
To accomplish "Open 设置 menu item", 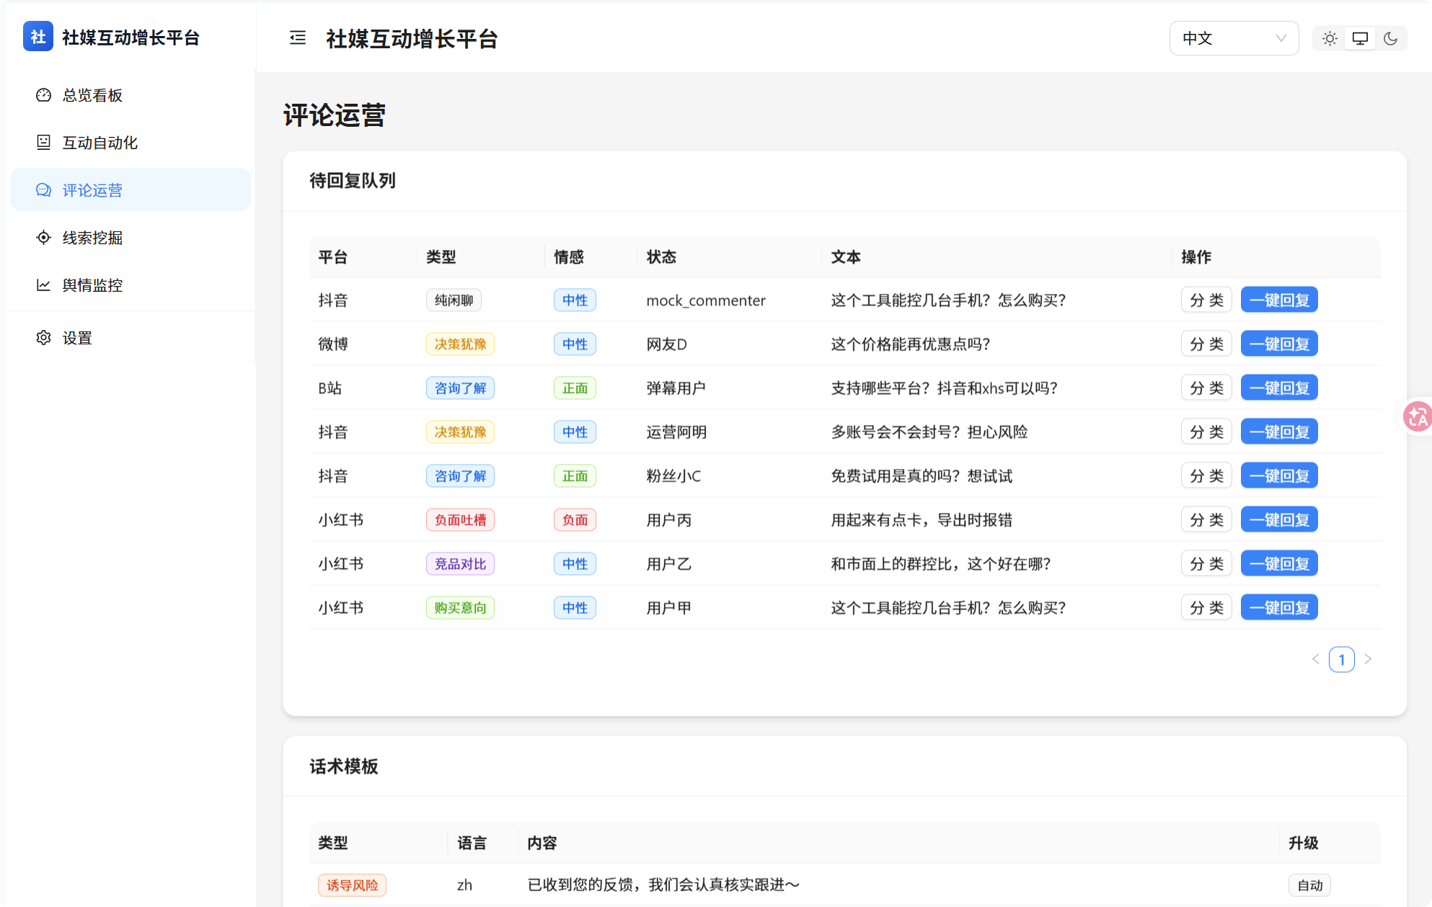I will click(x=131, y=338).
